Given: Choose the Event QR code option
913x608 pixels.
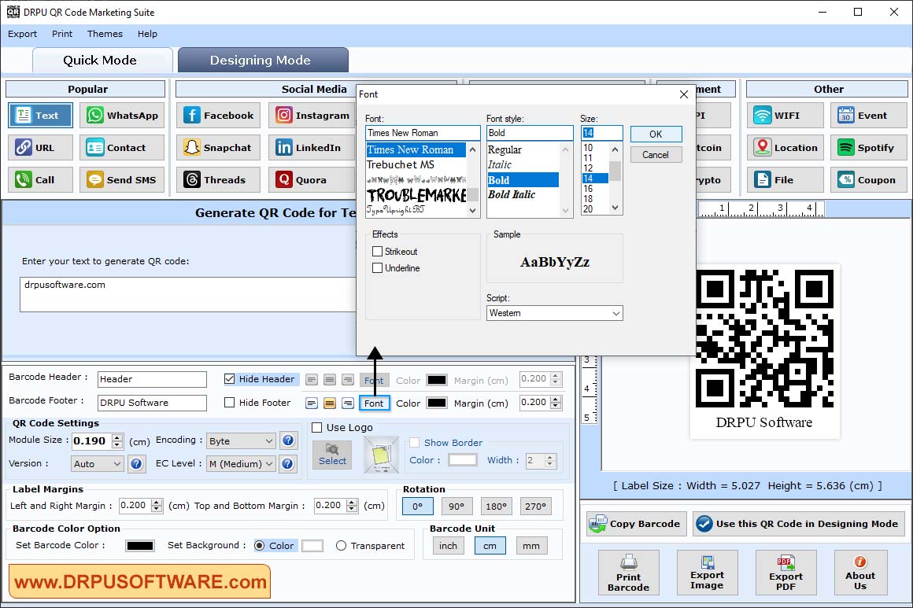Looking at the screenshot, I should (869, 115).
